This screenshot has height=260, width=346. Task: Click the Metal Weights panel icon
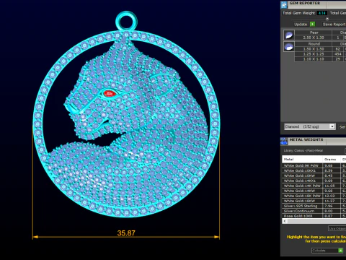(284, 142)
